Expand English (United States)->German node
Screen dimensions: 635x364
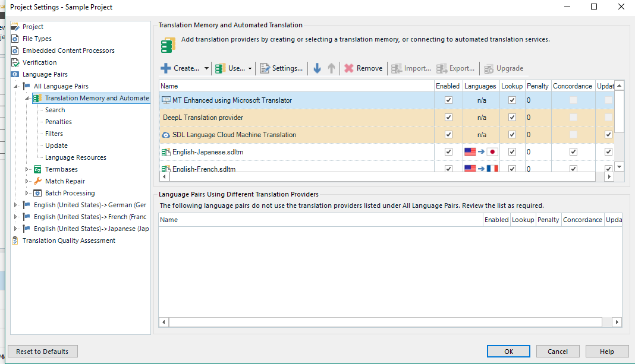point(15,205)
